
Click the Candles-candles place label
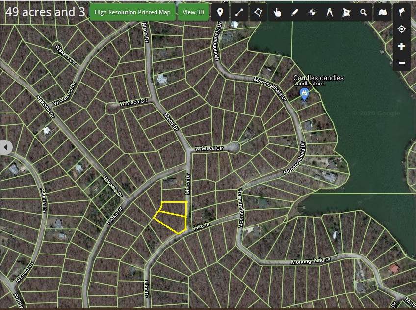pos(318,78)
